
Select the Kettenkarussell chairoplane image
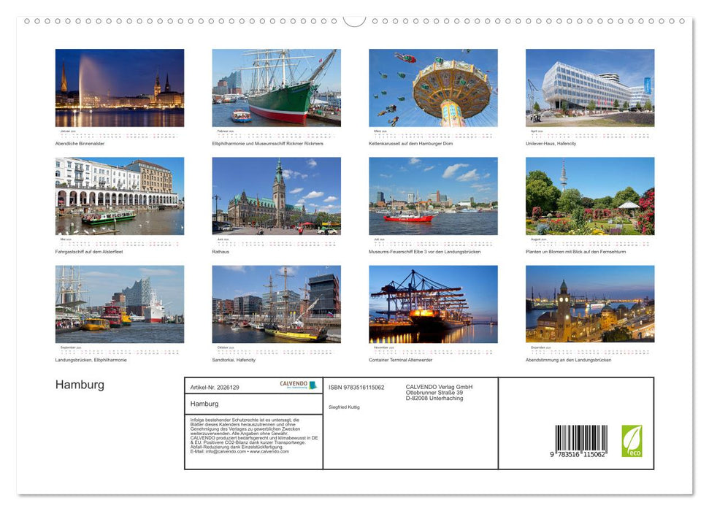coord(432,87)
